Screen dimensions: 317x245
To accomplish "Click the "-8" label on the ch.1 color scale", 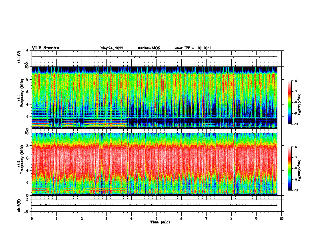I will click(295, 102).
